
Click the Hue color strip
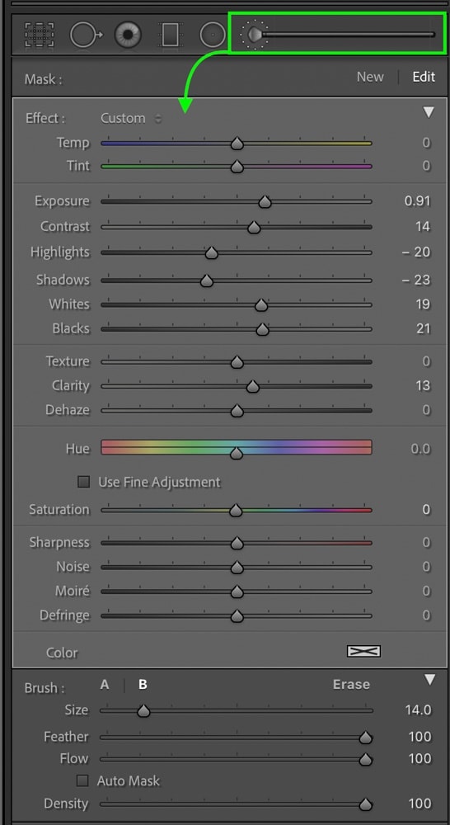pos(236,447)
